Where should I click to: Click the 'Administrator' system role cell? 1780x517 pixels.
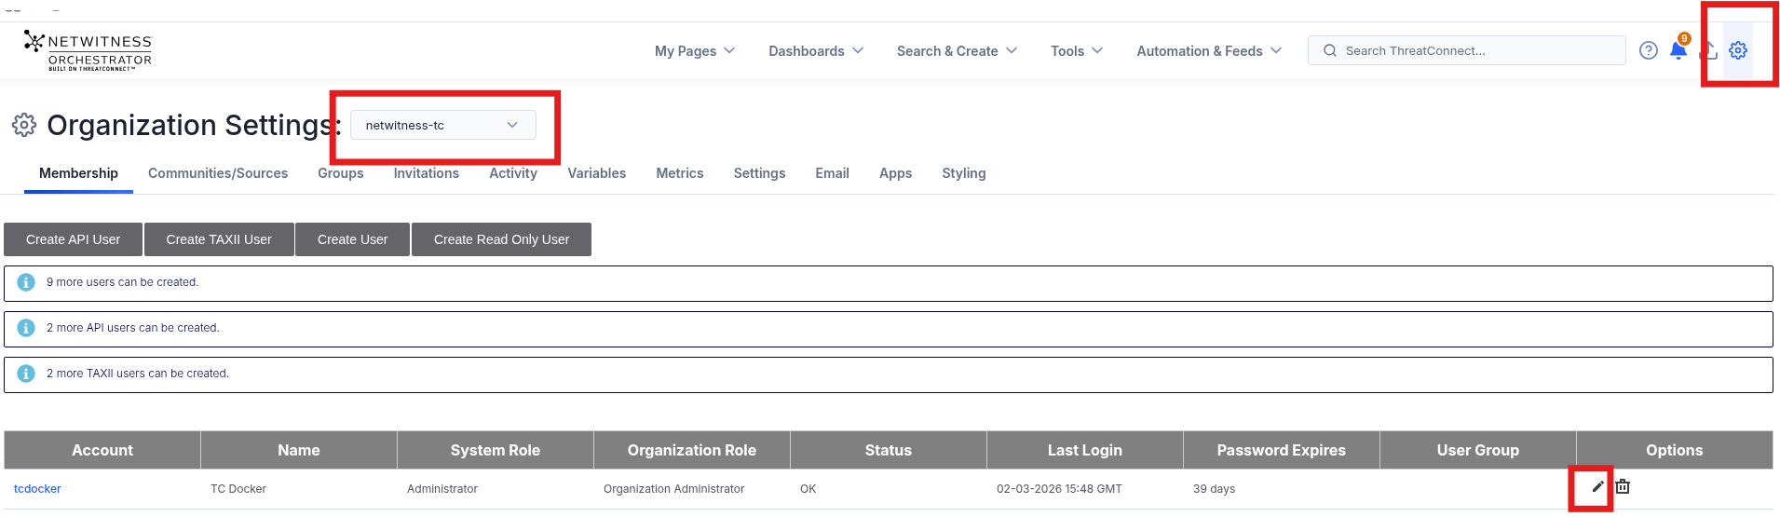[x=442, y=489]
